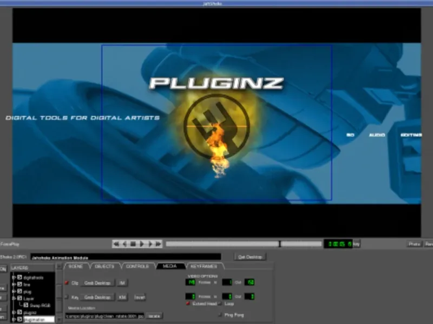Viewport: 433px width, 324px height.
Task: Toggle the pluginz layer checkbox
Action: click(x=19, y=312)
